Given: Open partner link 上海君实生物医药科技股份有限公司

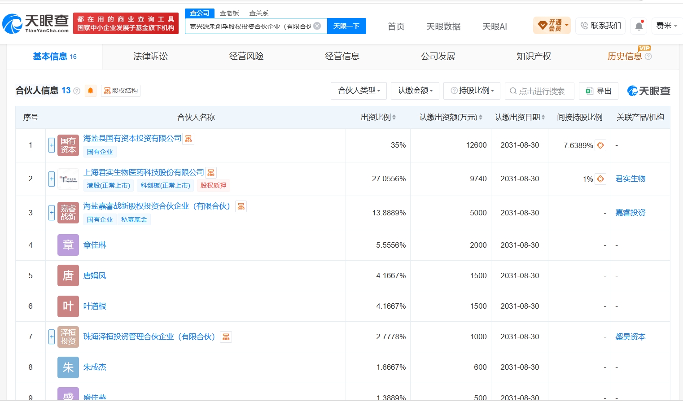Looking at the screenshot, I should (144, 173).
